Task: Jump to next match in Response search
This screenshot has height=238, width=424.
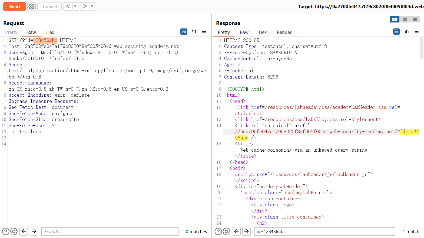Action: [246, 231]
